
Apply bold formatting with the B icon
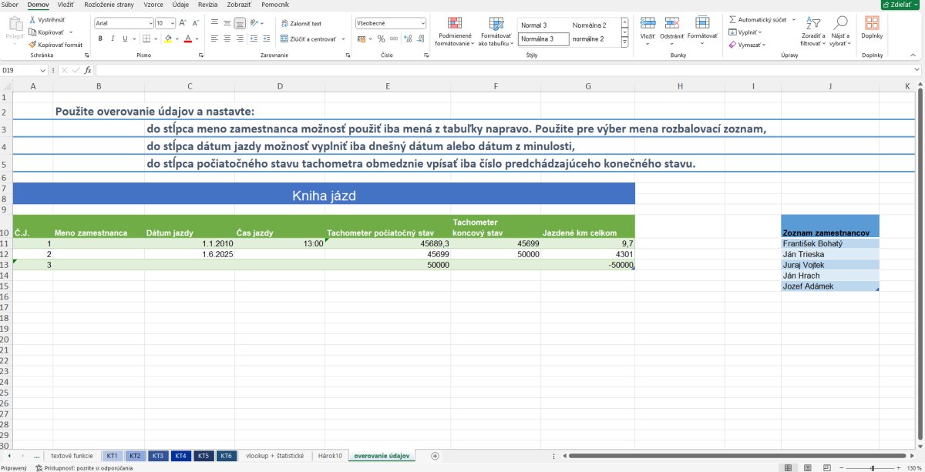(x=100, y=38)
